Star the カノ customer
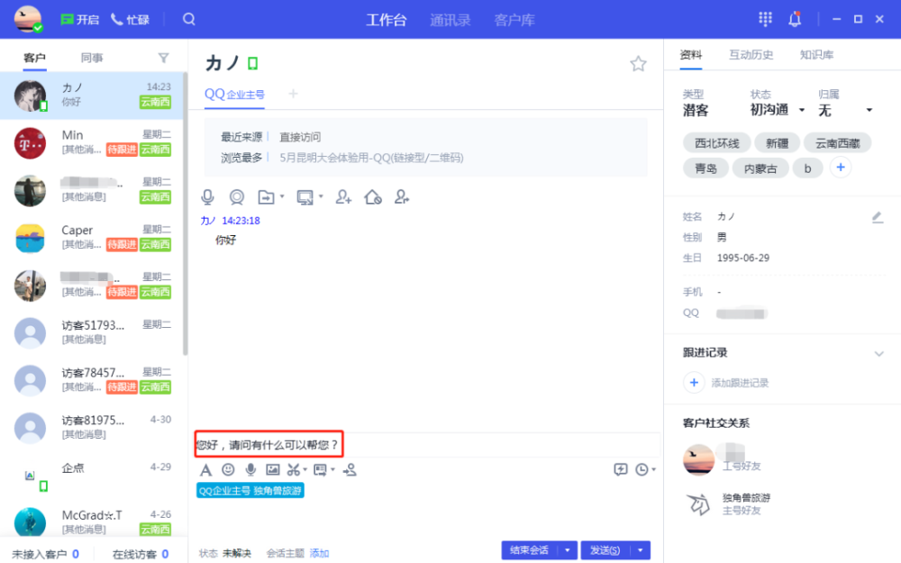901x563 pixels. point(638,63)
